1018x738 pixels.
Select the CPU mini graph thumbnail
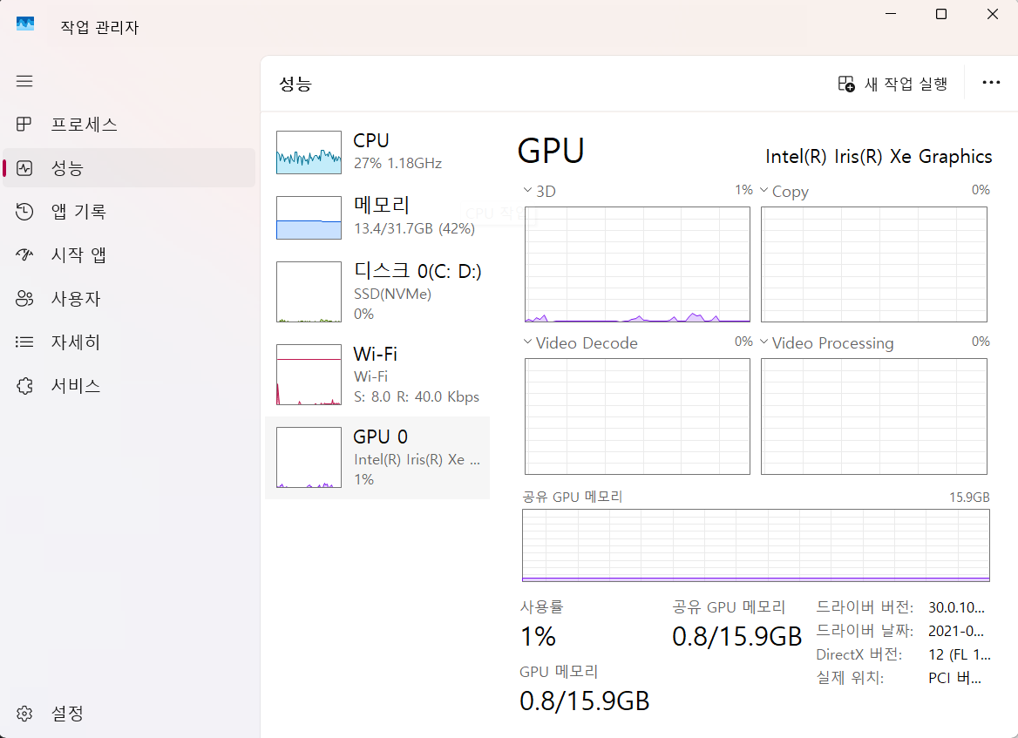[309, 152]
